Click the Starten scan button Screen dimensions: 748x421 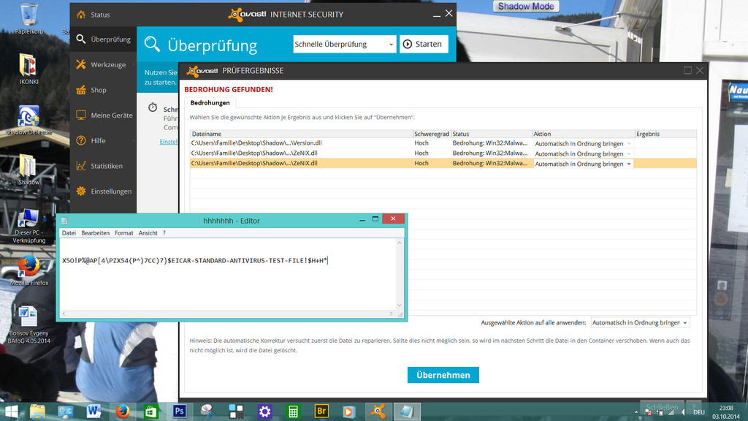pyautogui.click(x=424, y=44)
